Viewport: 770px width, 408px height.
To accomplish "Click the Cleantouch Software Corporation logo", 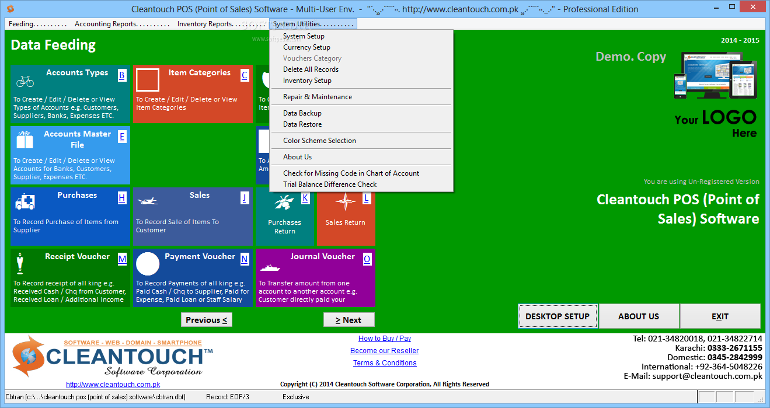I will 113,357.
